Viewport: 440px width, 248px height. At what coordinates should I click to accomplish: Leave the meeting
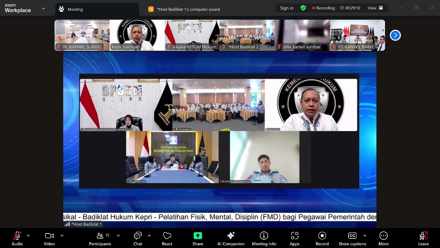tap(423, 239)
